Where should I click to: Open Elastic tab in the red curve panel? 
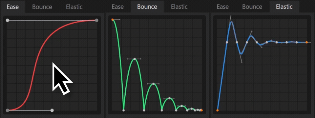click(74, 7)
